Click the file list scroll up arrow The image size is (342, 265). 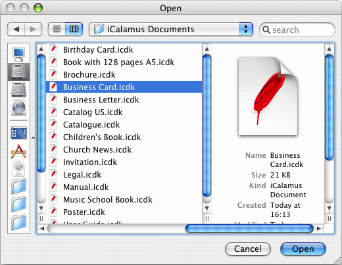pyautogui.click(x=207, y=49)
